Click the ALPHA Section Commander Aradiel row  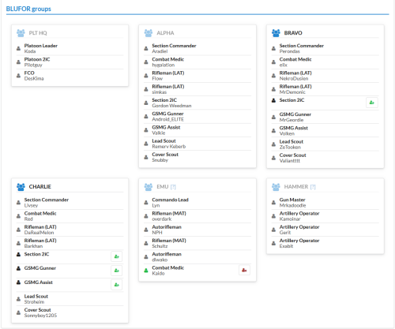click(x=197, y=48)
